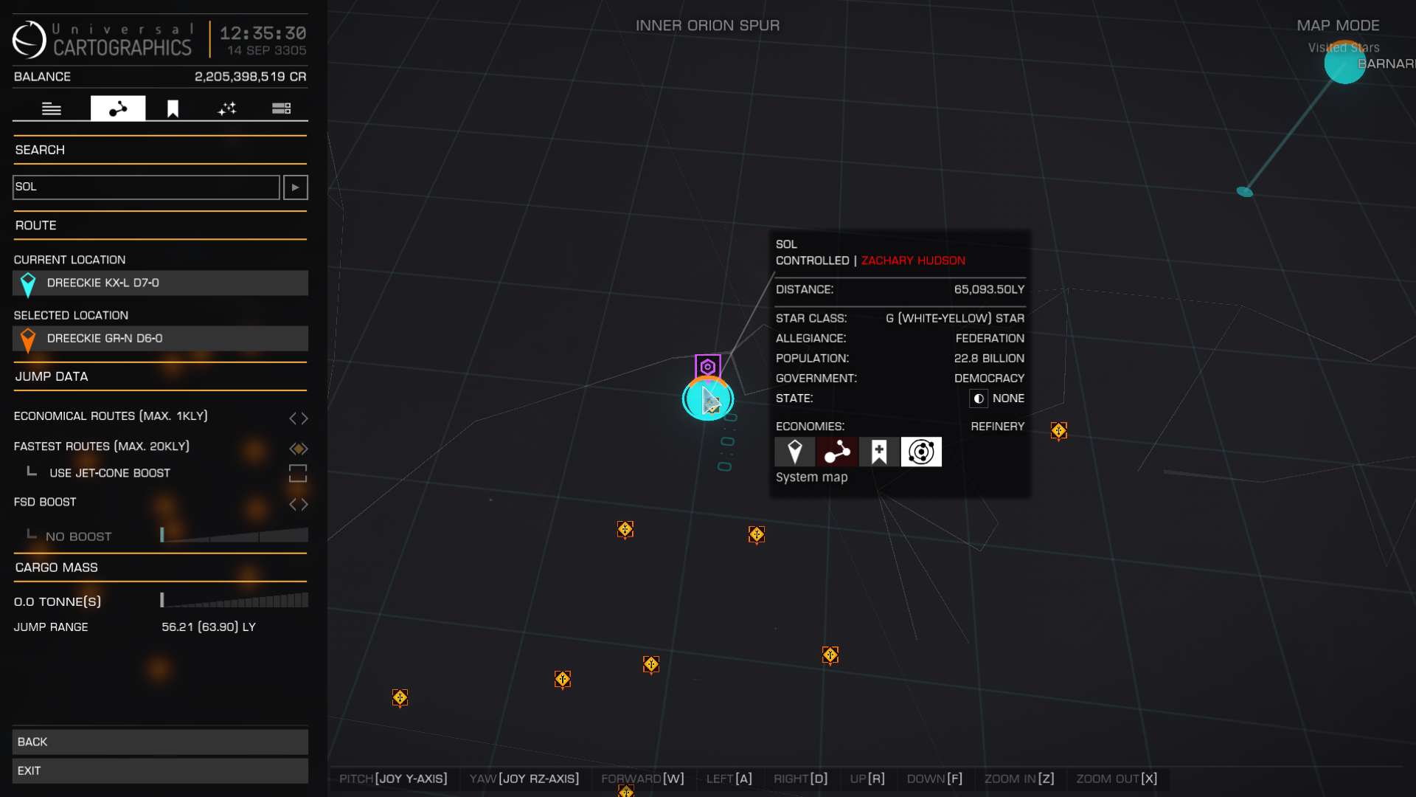
Task: Select SOL system in popup with marker icon
Action: click(795, 452)
